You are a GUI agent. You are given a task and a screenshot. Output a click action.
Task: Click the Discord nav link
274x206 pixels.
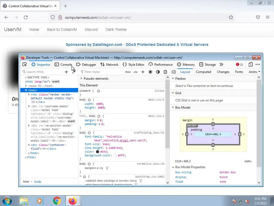(x=91, y=30)
